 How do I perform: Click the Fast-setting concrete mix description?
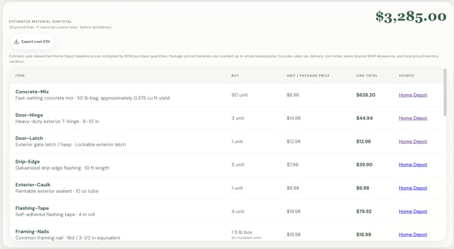click(x=92, y=98)
